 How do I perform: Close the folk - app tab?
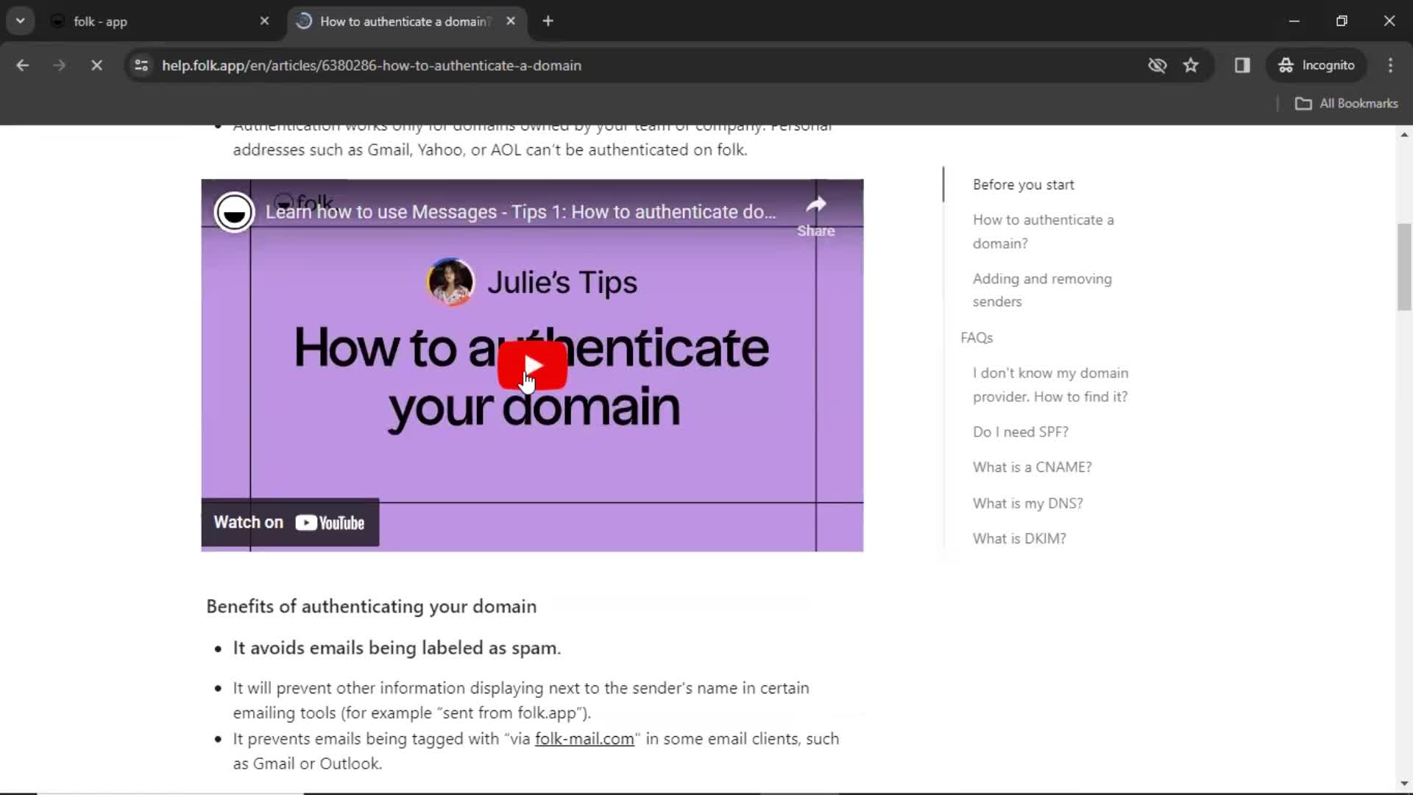pos(264,21)
